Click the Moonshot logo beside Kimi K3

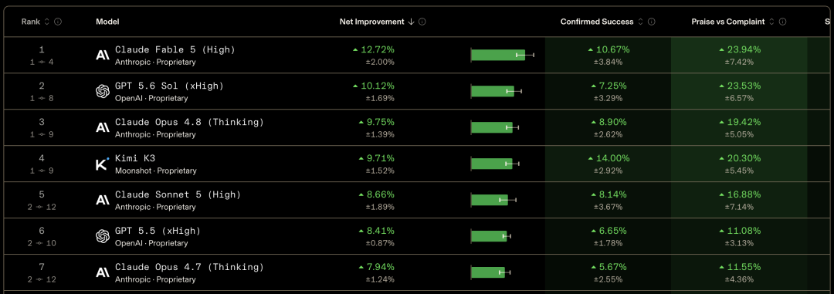coord(102,164)
